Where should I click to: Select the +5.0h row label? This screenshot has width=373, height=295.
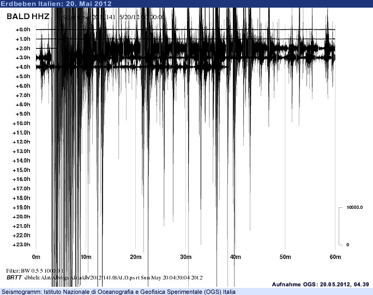pos(22,76)
